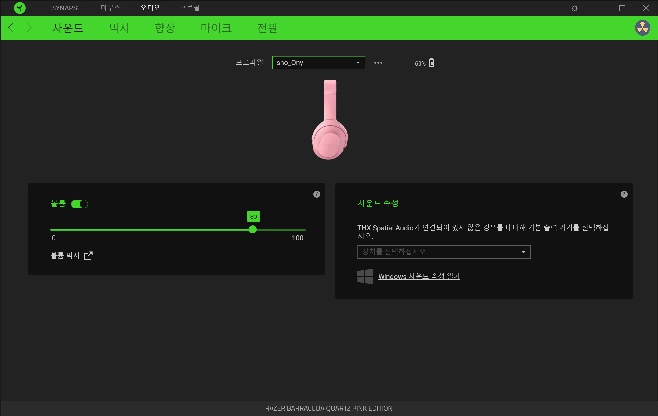
Task: Click the forward navigation arrow
Action: tap(29, 28)
